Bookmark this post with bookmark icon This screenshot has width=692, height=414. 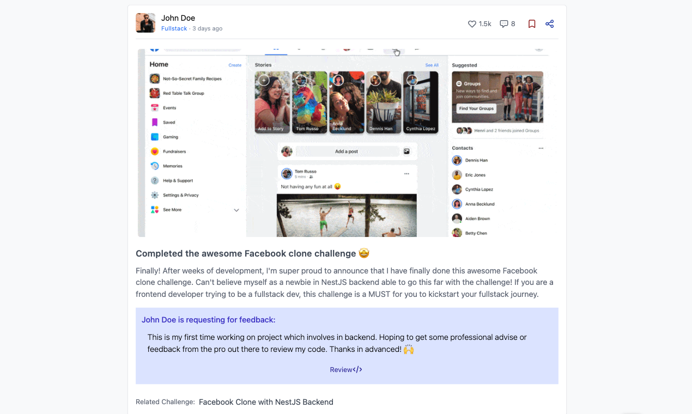532,24
